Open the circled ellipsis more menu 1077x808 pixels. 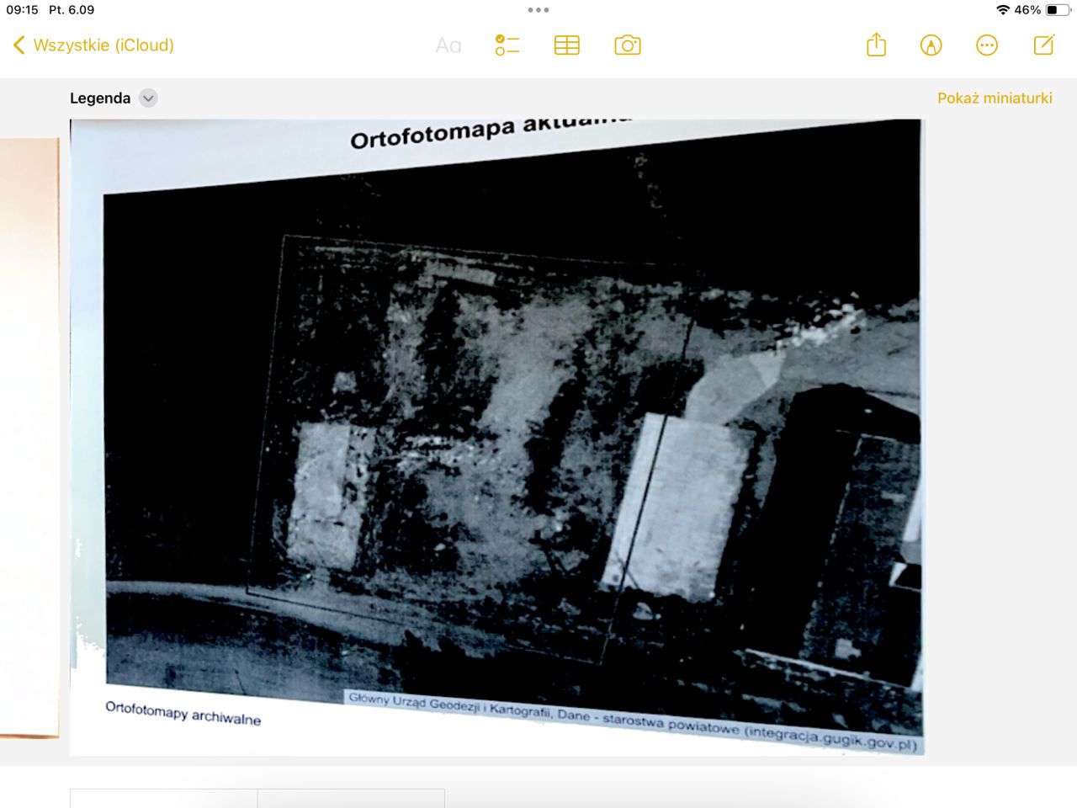[x=987, y=45]
